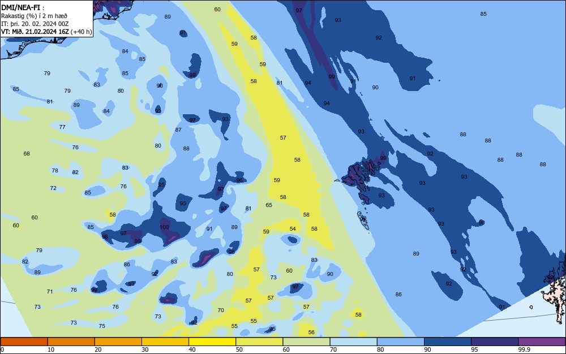Image resolution: width=566 pixels, height=354 pixels.
Task: Click the 'IT: þri. 20. 02. 2024 00Z' line
Action: (x=35, y=24)
